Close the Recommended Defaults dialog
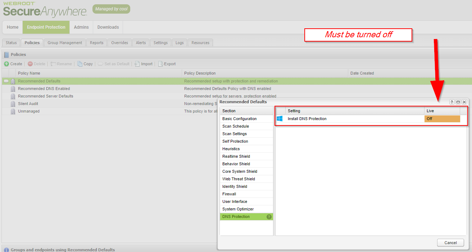Screen dimensions: 472x252 pyautogui.click(x=464, y=102)
